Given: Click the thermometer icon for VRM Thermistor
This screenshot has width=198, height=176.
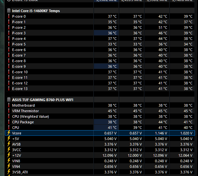Looking at the screenshot, I should coord(9,111).
